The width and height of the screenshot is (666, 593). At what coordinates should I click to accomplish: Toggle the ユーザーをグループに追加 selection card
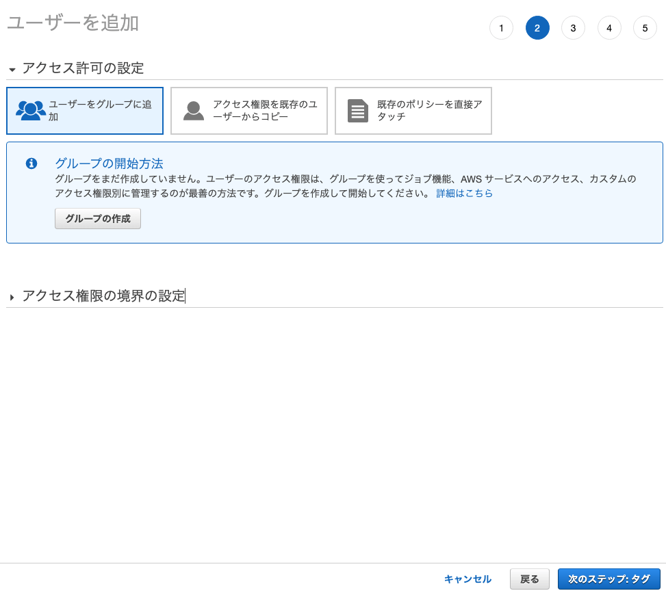tap(85, 110)
